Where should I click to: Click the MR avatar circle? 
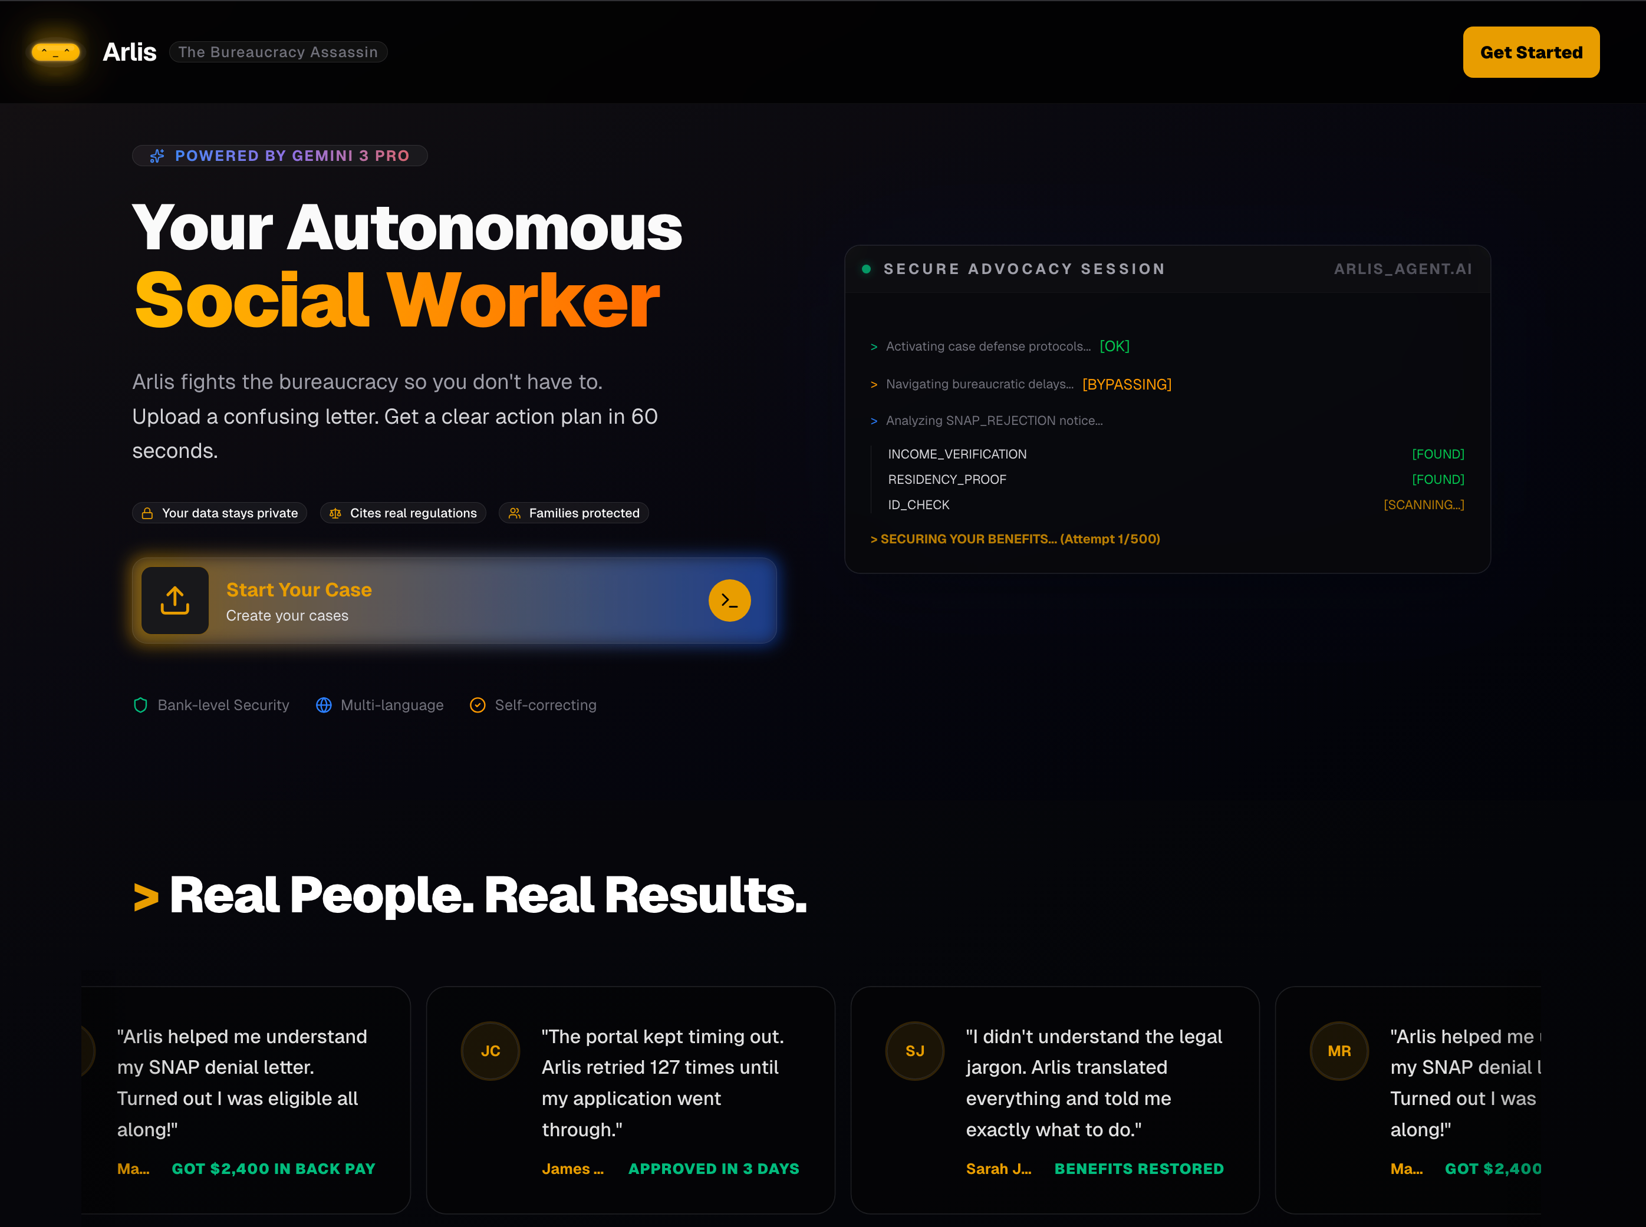coord(1338,1051)
